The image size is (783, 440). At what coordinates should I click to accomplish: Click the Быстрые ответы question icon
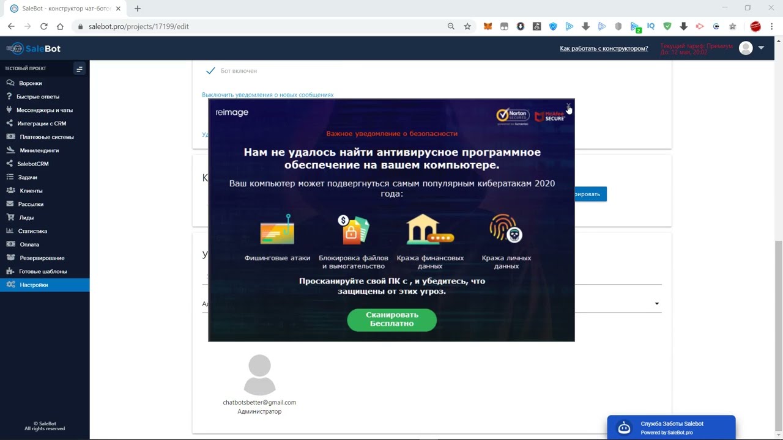point(10,96)
